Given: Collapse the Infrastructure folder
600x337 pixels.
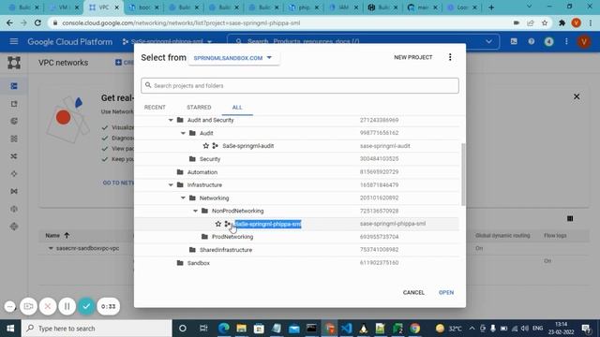Looking at the screenshot, I should 171,185.
